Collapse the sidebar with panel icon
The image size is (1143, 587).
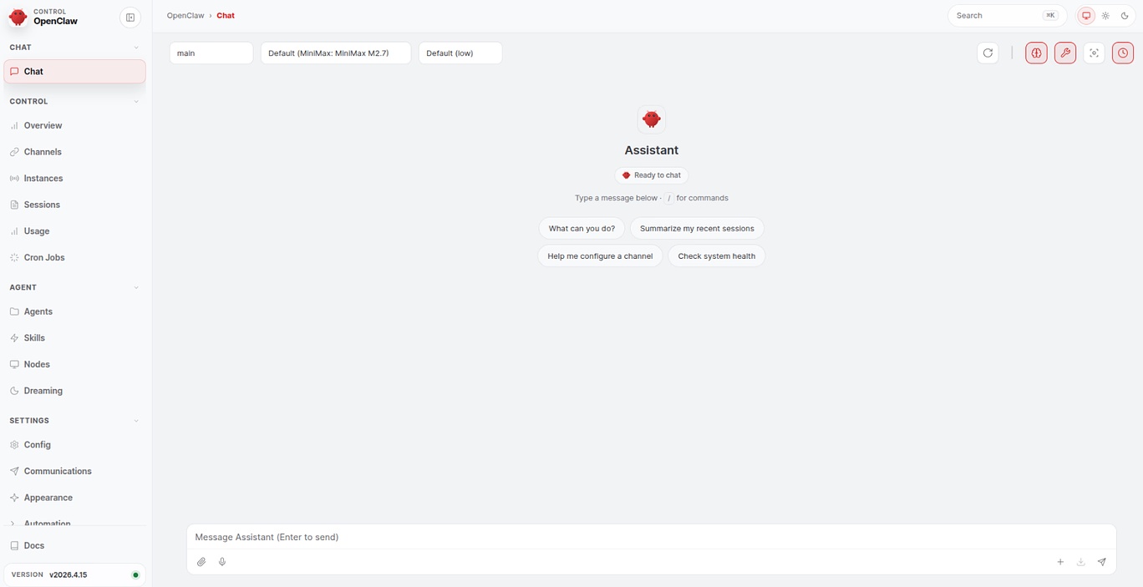pos(130,18)
